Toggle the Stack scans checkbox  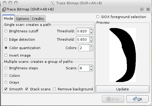[27, 89]
